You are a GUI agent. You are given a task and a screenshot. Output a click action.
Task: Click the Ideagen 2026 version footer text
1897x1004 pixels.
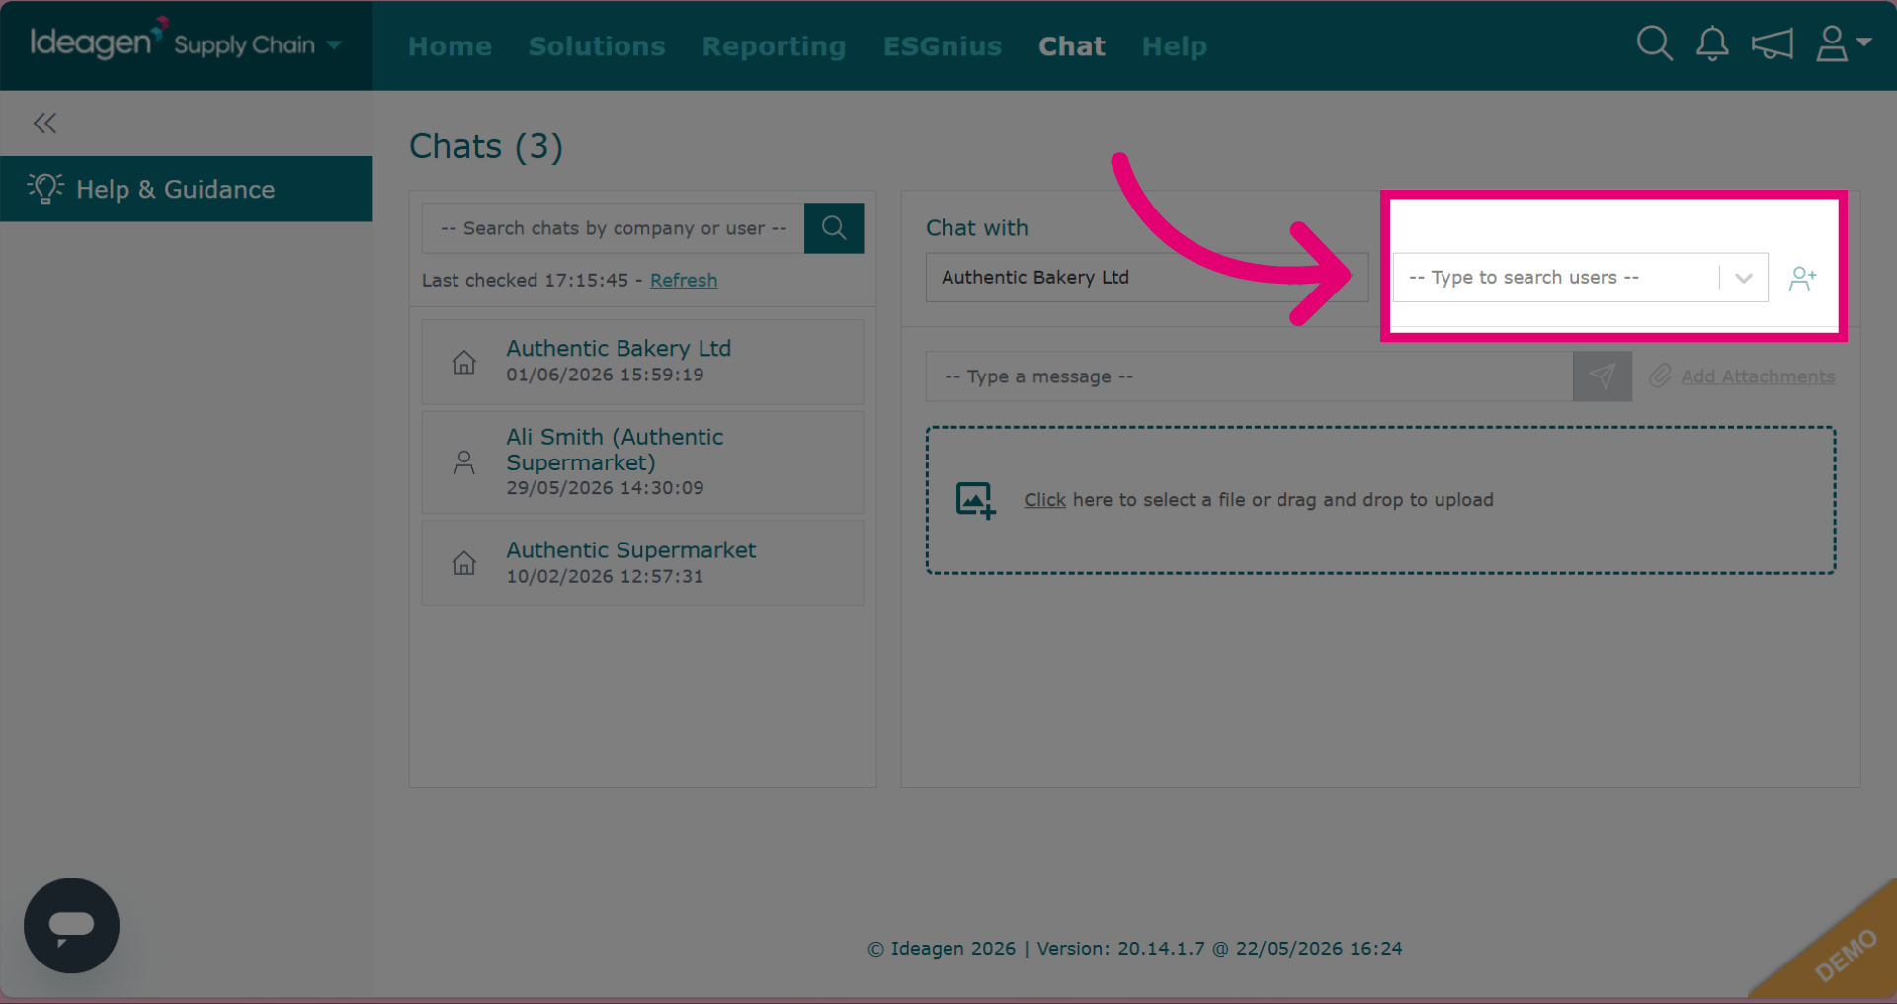[1134, 949]
